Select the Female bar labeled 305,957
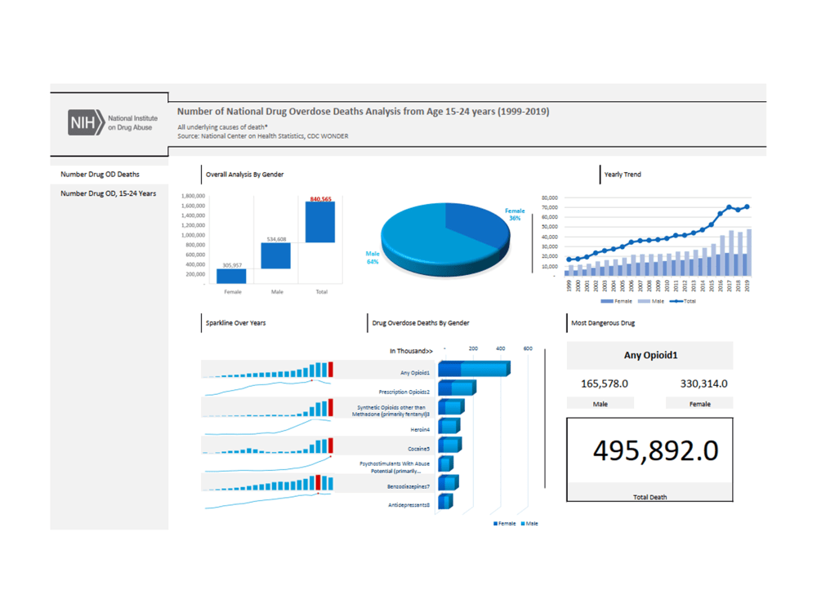 231,276
